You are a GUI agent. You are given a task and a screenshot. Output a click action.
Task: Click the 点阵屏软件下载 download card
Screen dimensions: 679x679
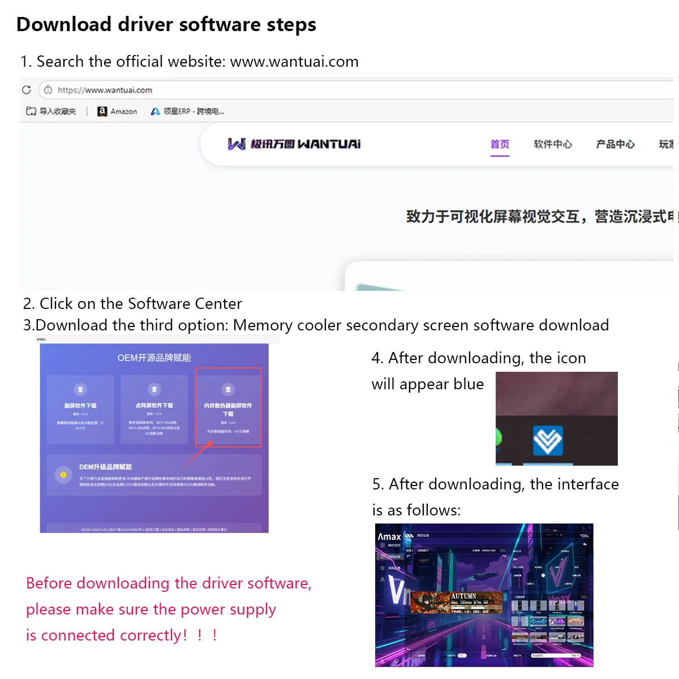click(x=154, y=410)
